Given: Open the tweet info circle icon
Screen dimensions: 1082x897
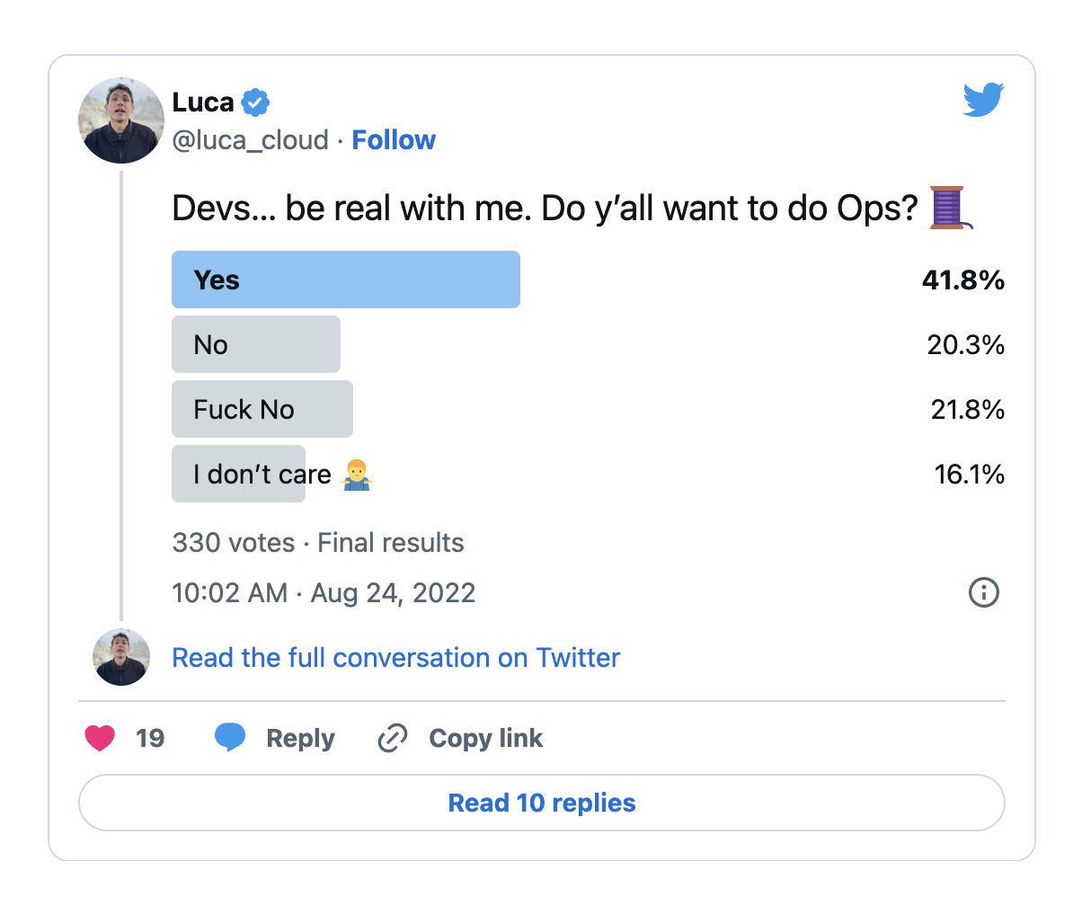Looking at the screenshot, I should pyautogui.click(x=984, y=592).
